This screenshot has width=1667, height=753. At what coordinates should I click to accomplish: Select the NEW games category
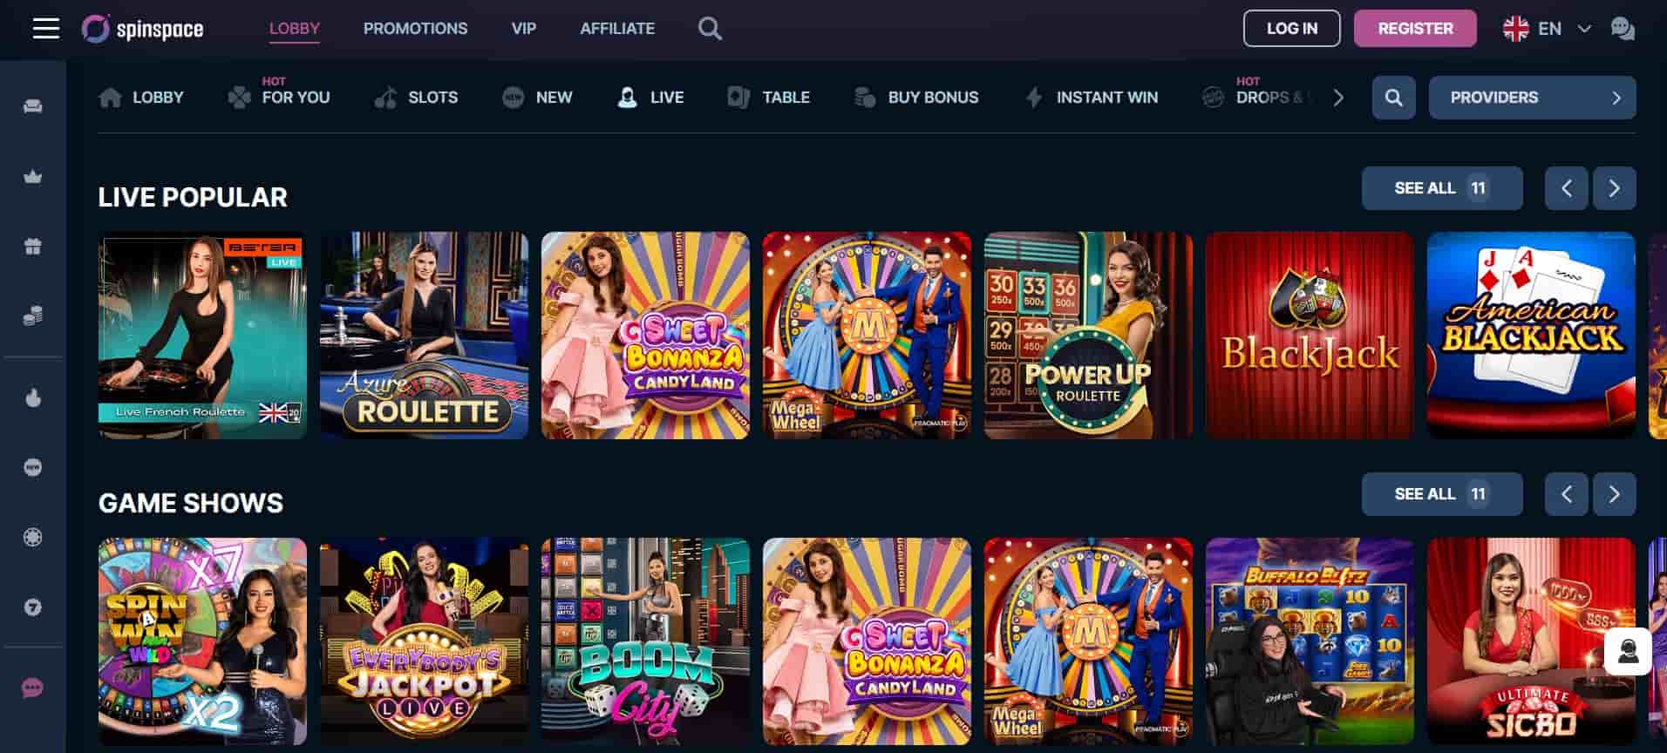point(537,98)
